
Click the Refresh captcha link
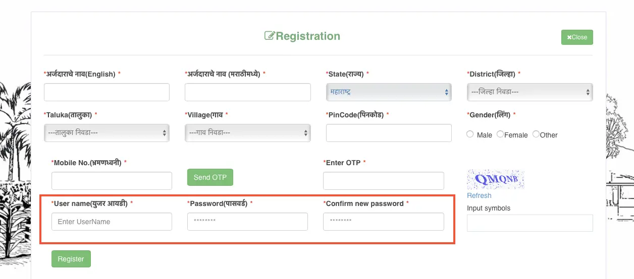(x=479, y=195)
